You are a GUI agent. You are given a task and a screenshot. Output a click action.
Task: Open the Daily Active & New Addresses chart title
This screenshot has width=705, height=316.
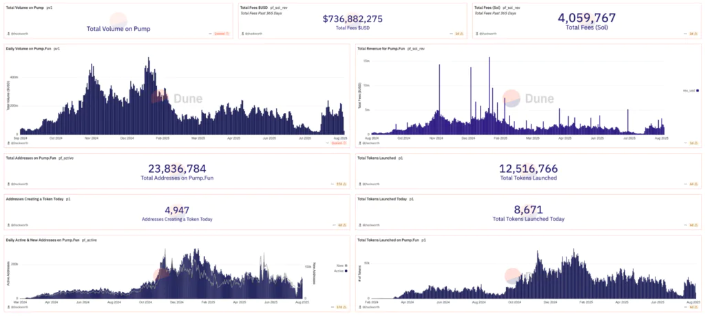point(42,240)
